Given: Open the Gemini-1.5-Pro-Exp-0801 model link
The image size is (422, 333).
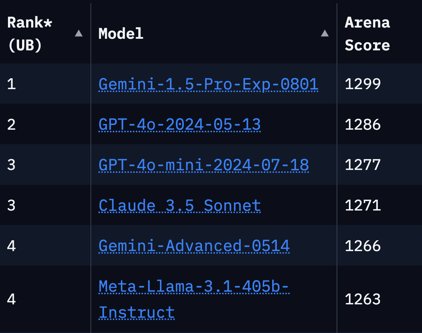Looking at the screenshot, I should point(208,84).
